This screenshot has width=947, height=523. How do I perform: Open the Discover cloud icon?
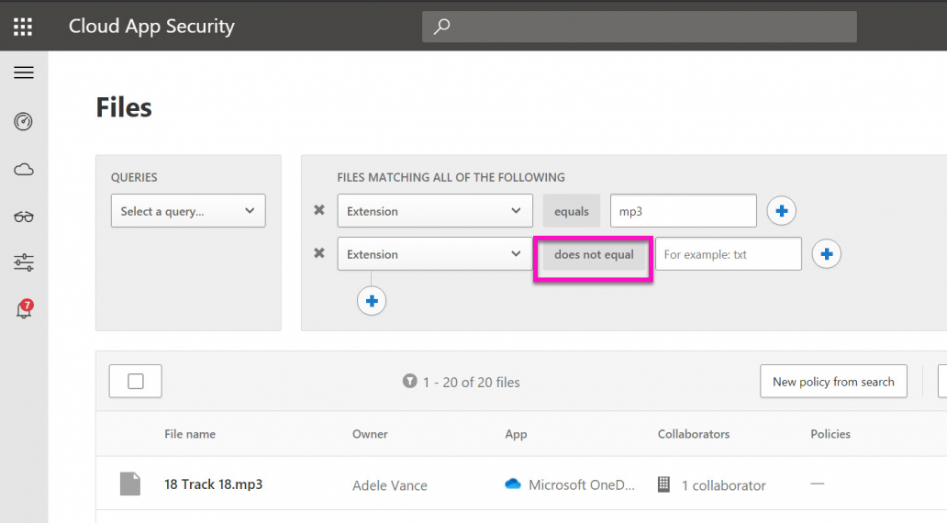(x=24, y=170)
